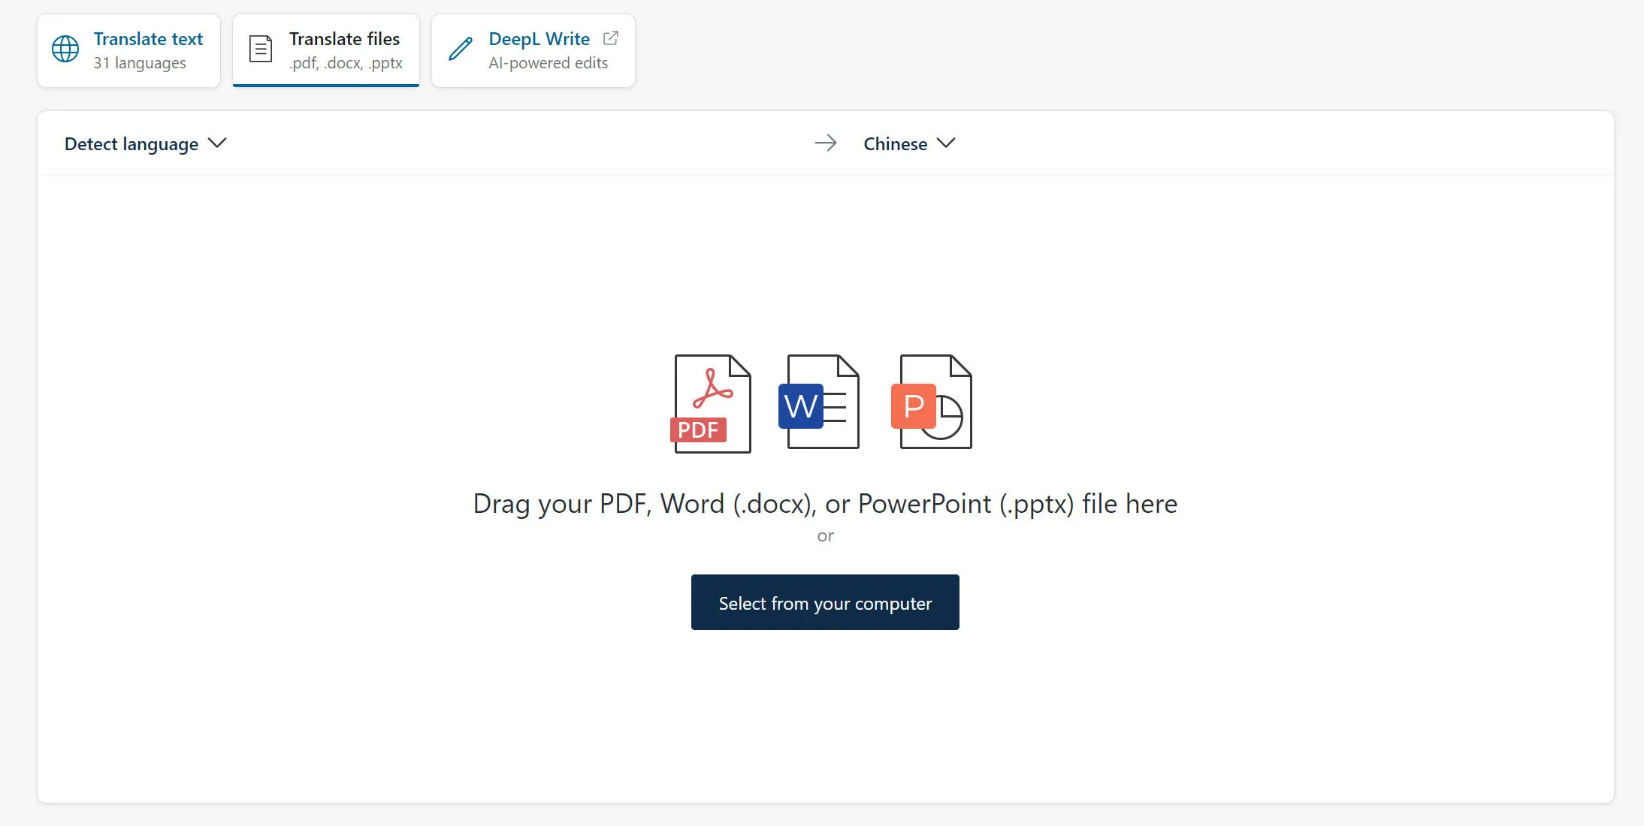Click the pencil icon for DeepL Write
The image size is (1644, 826).
(460, 50)
